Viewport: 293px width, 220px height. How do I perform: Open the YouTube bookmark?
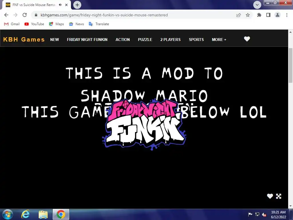click(34, 24)
